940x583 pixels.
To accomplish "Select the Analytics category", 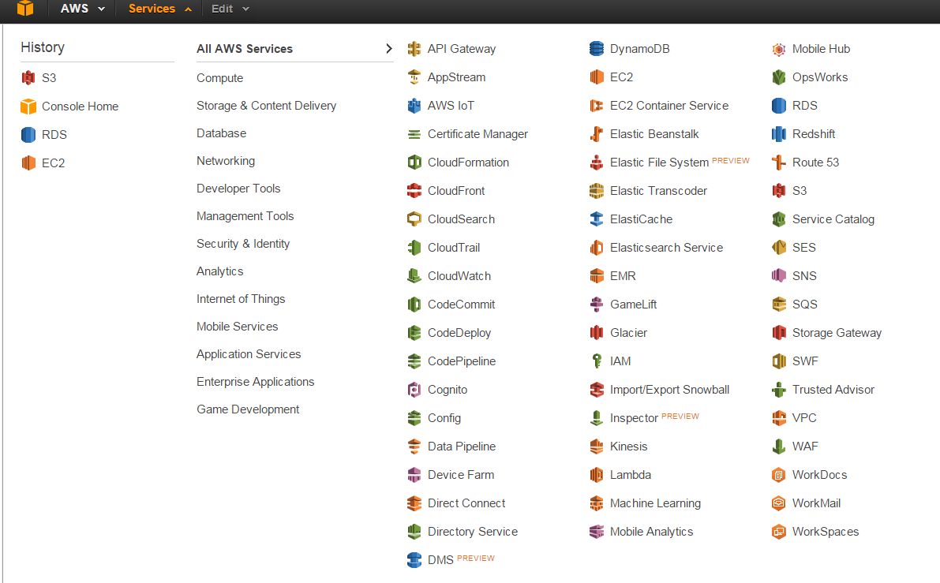I will coord(220,271).
